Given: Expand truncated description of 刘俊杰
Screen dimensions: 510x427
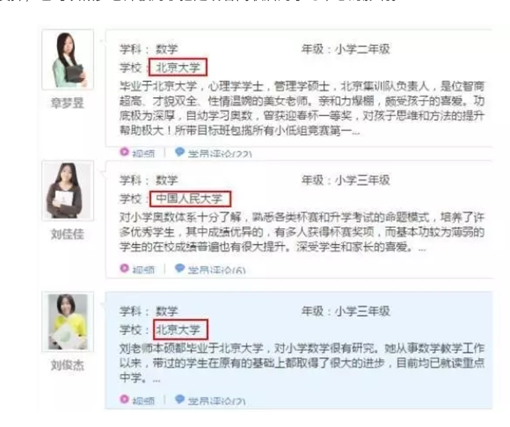Looking at the screenshot, I should [x=157, y=379].
